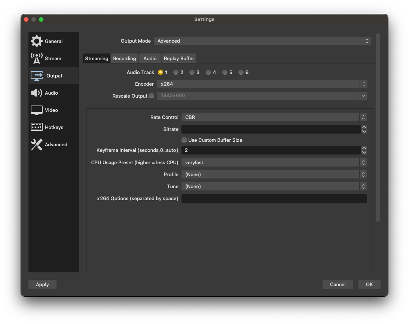Switch to the Streaming tab

97,58
